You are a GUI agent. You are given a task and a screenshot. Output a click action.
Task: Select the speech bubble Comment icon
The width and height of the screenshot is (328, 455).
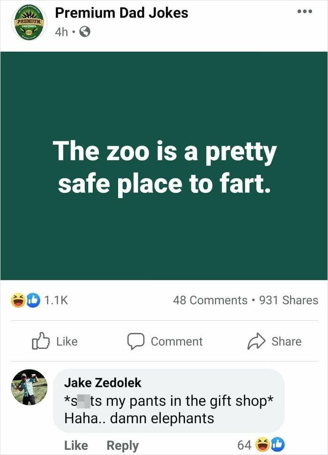coord(137,341)
